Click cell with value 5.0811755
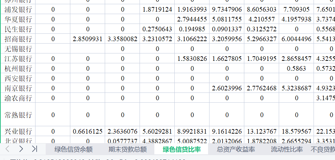This screenshot has width=335, height=160. click(227, 19)
